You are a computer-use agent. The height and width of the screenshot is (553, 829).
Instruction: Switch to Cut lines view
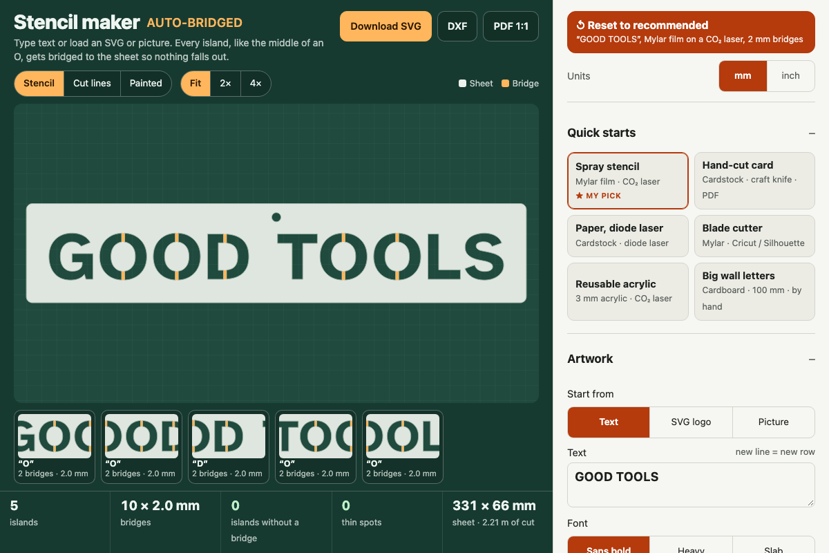click(x=92, y=84)
